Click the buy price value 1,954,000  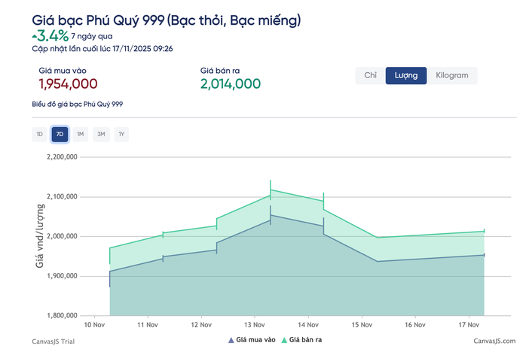click(x=68, y=84)
